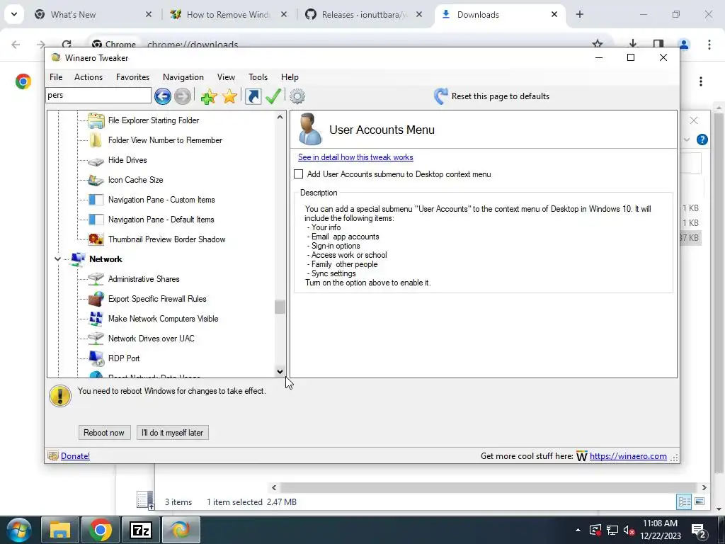
Task: Click the create shortcut icon in the toolbar
Action: [x=253, y=96]
